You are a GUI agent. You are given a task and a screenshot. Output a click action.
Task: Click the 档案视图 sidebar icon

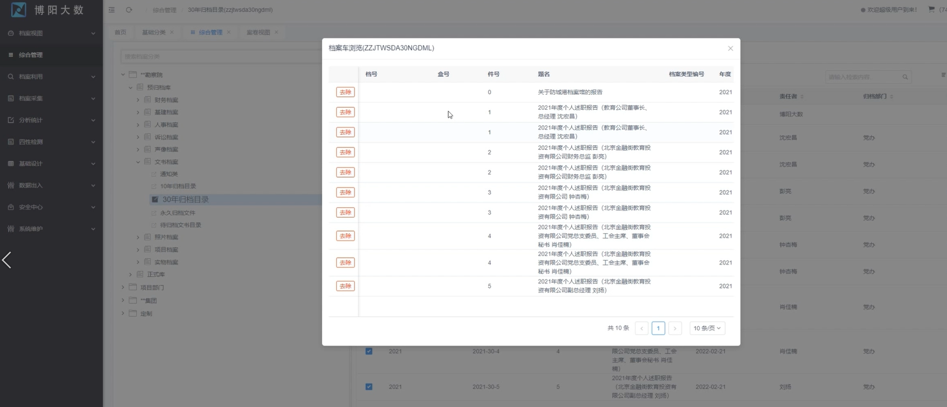point(11,33)
